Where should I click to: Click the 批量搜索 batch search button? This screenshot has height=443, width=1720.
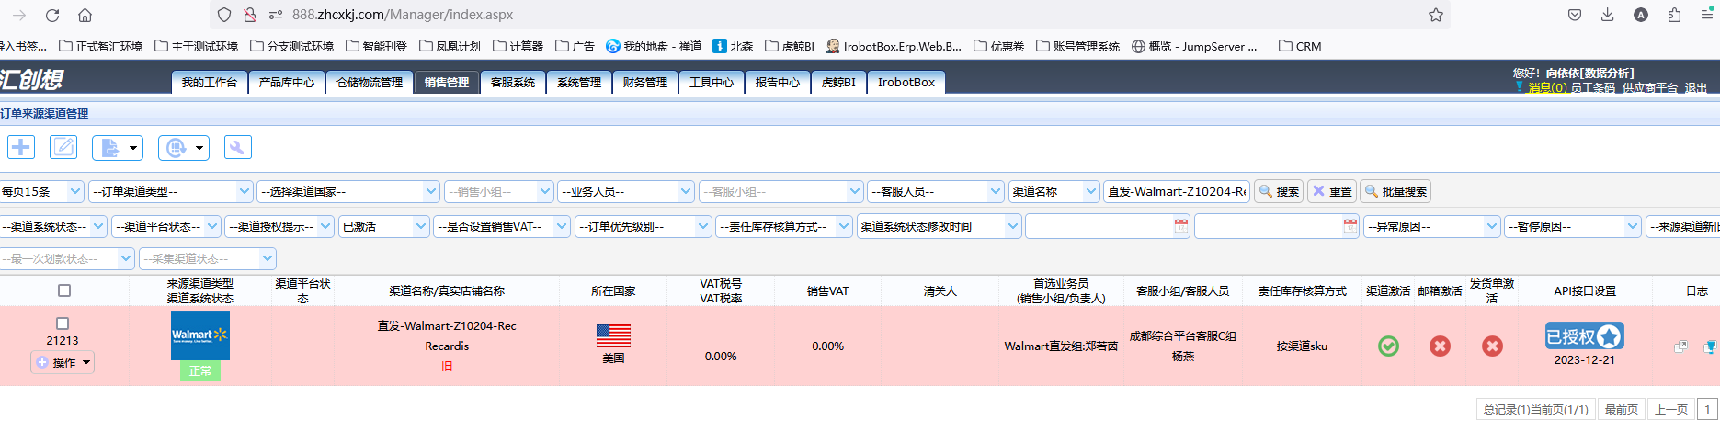(1395, 191)
